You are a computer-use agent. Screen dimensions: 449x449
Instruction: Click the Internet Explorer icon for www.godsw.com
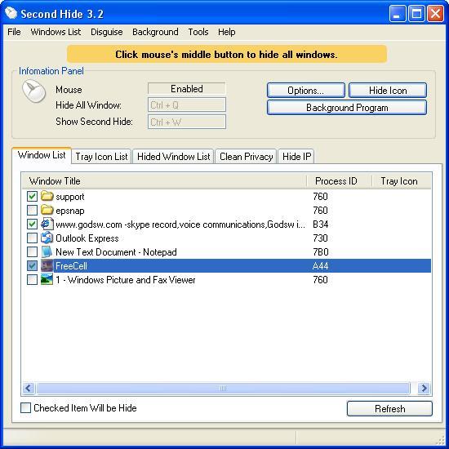(47, 224)
